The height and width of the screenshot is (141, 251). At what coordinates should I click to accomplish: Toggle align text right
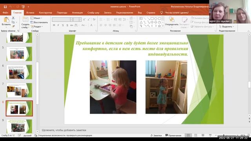pos(110,25)
